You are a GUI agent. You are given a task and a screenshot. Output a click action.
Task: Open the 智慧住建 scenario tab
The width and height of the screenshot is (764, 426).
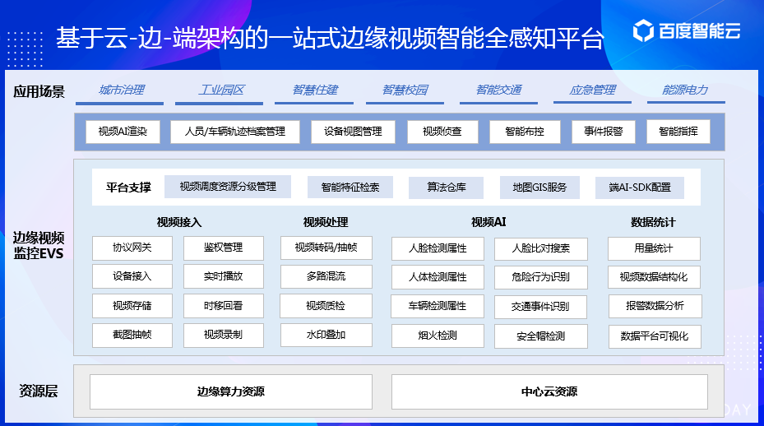click(315, 90)
